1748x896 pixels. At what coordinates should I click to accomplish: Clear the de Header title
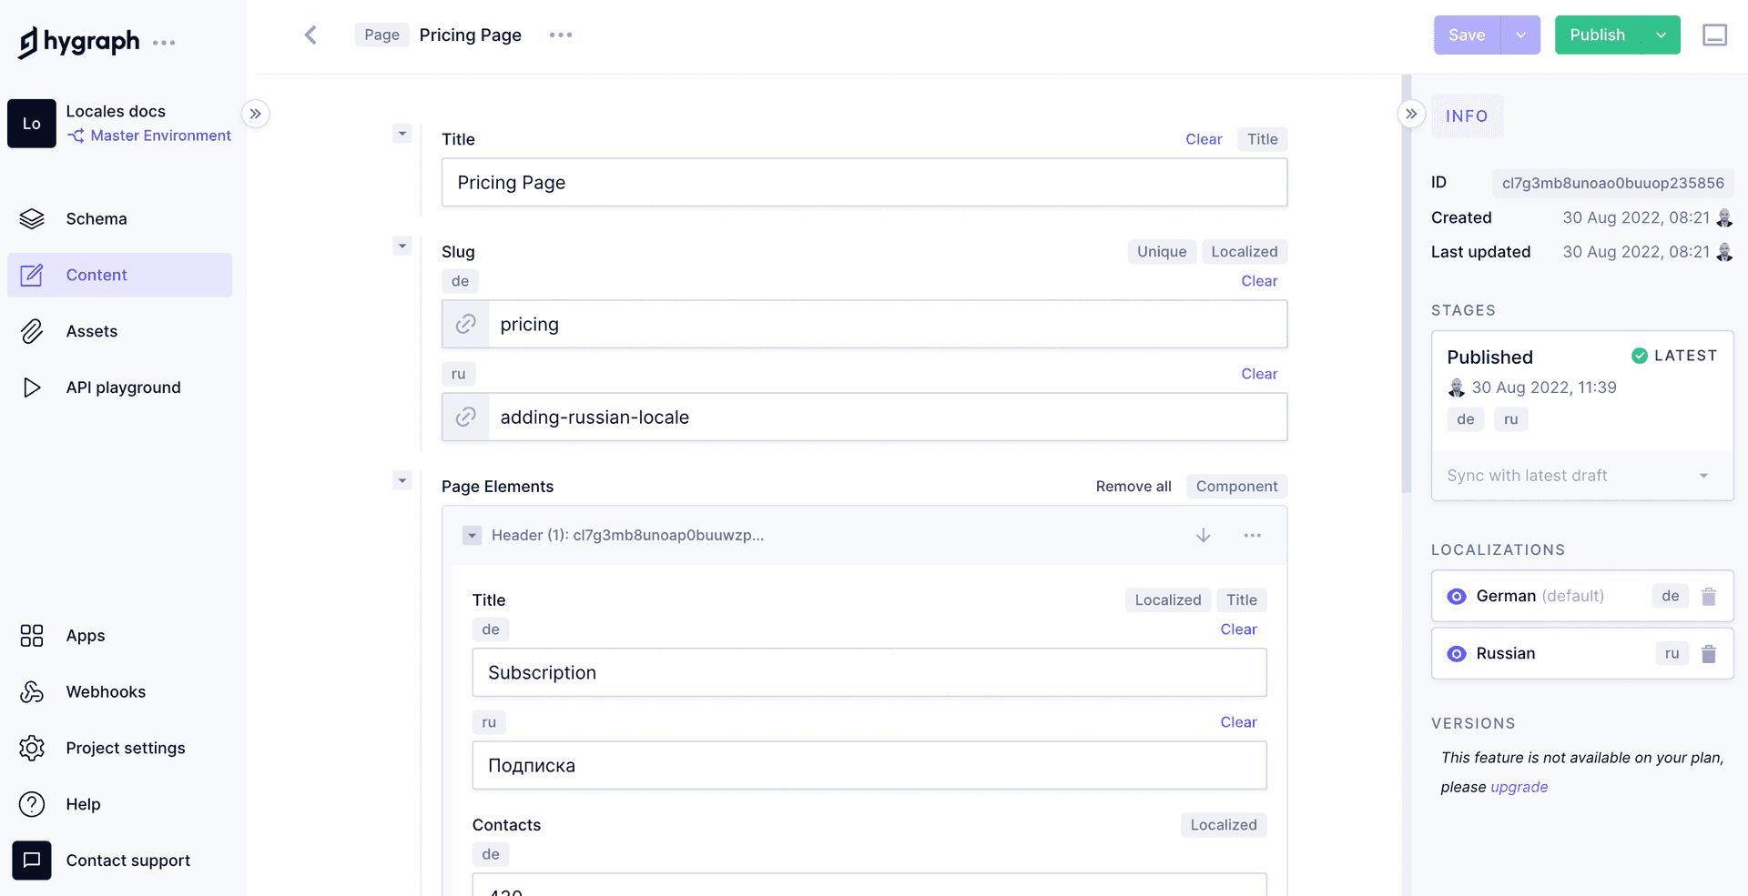(x=1238, y=629)
